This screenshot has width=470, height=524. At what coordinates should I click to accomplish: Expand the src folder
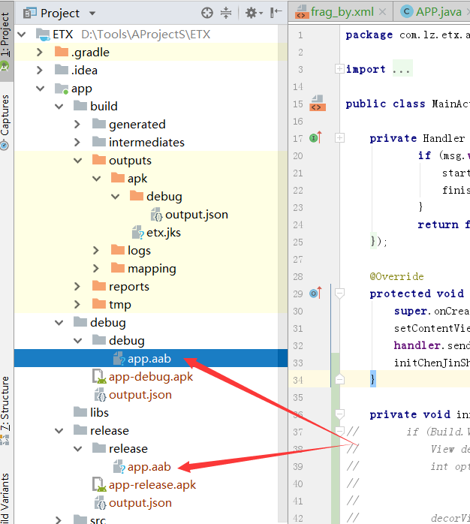[x=59, y=519]
